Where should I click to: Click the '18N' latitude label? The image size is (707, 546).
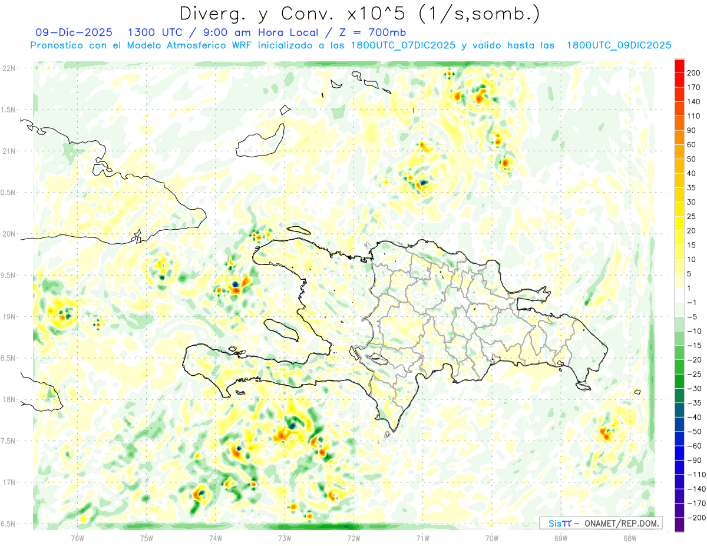pyautogui.click(x=9, y=400)
